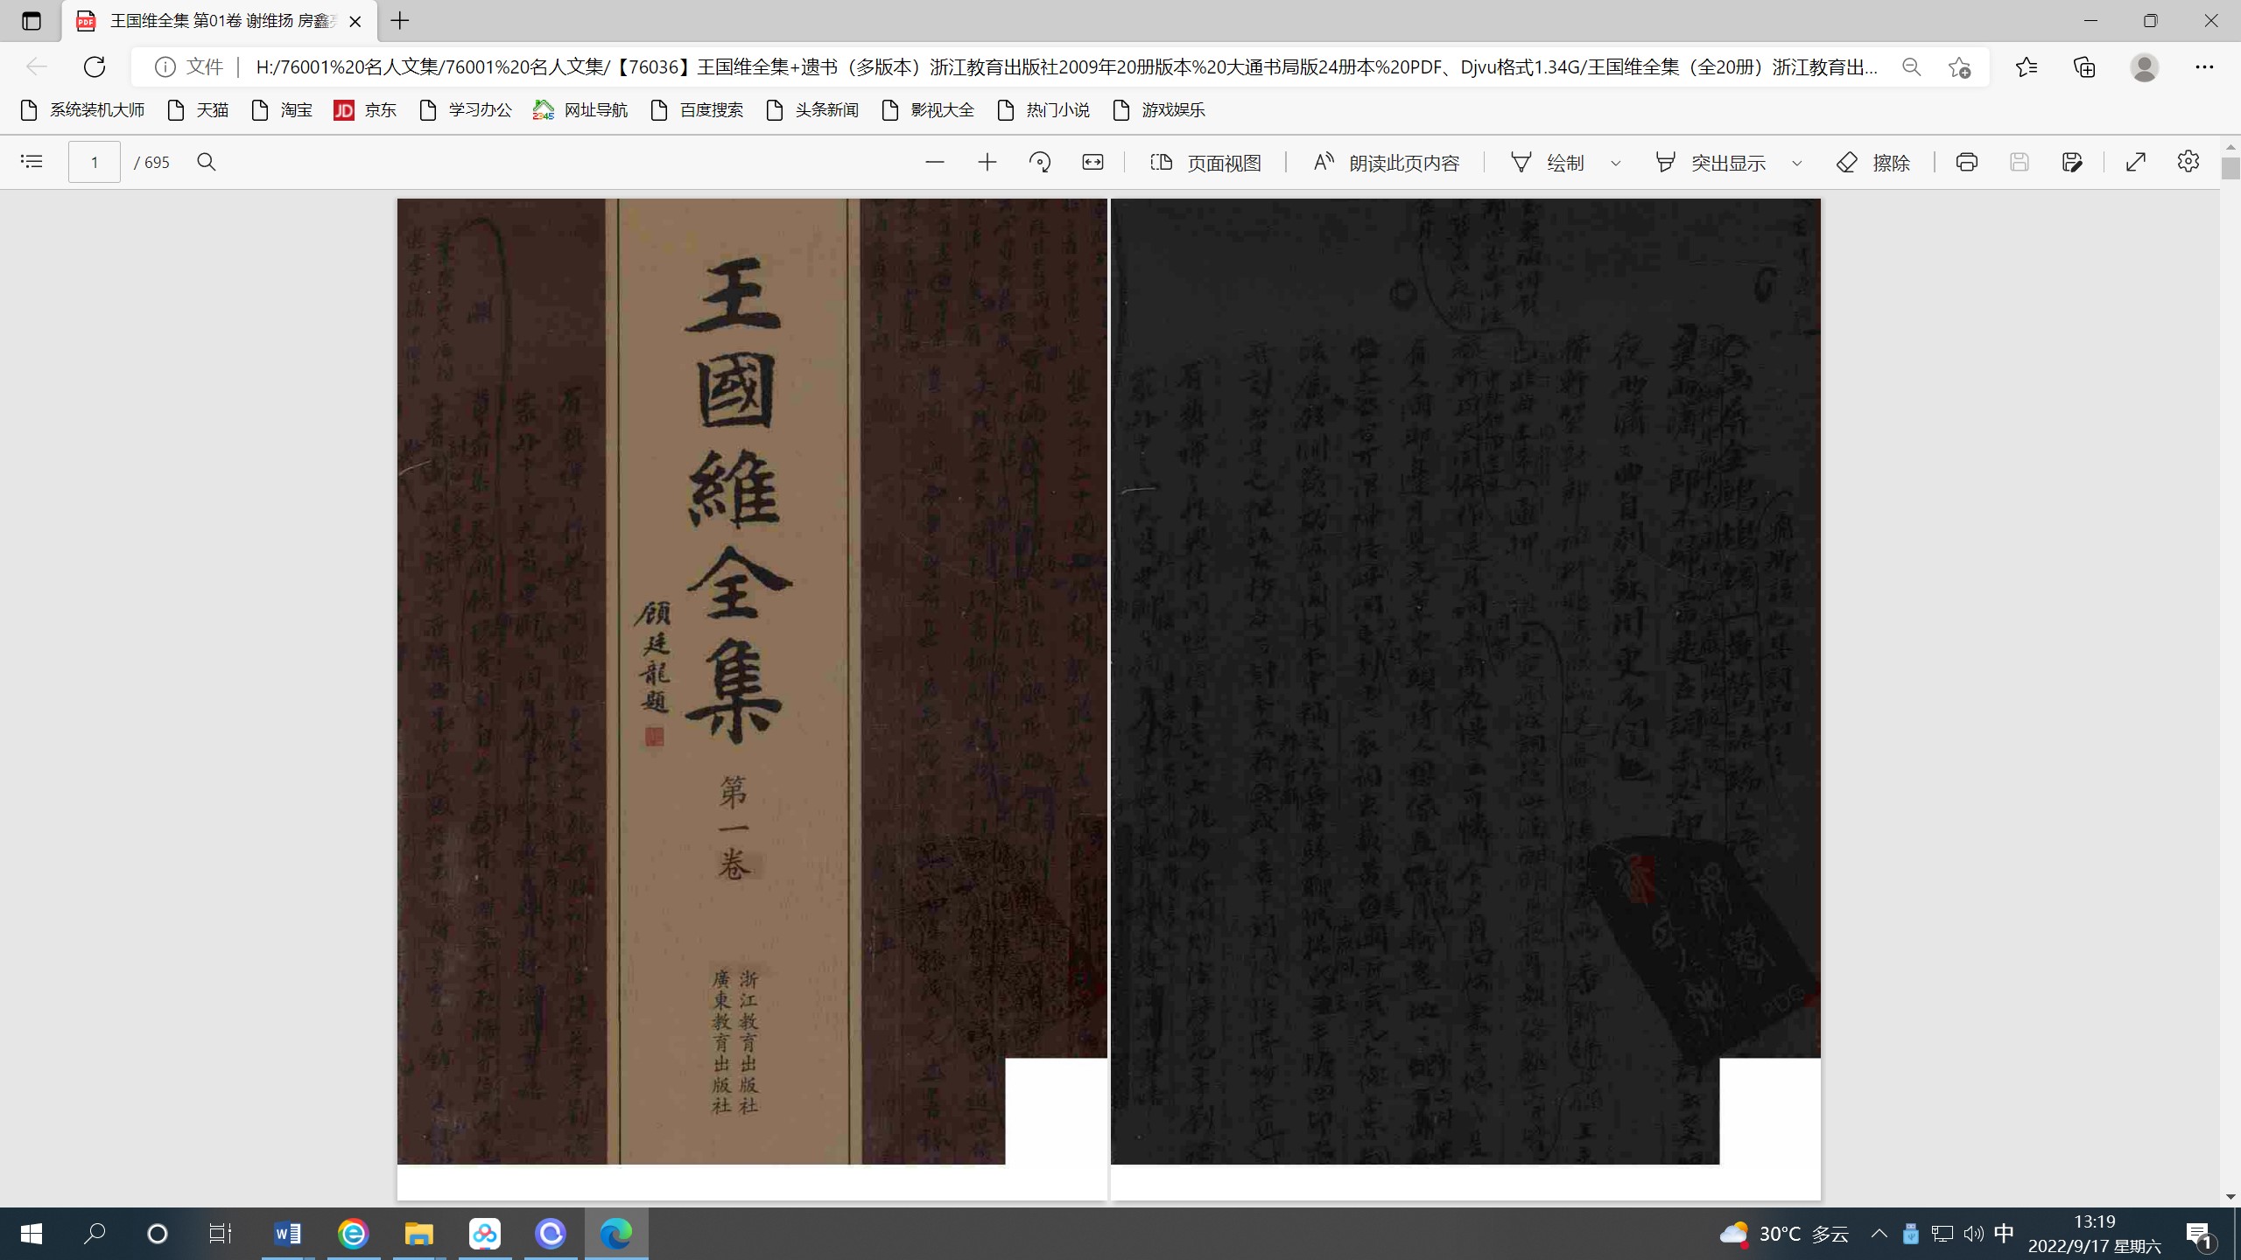Start 朗读此页内容 read aloud
Screen dimensions: 2241x1260
click(x=1386, y=163)
